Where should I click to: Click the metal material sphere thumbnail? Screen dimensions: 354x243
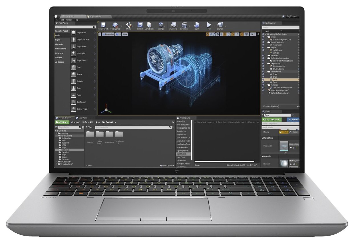(x=284, y=164)
